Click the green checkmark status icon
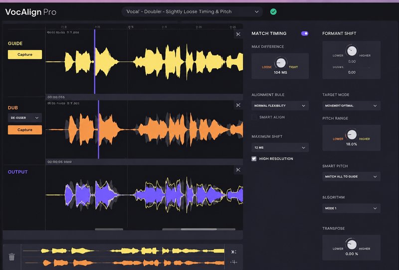The width and height of the screenshot is (399, 270). (x=273, y=11)
